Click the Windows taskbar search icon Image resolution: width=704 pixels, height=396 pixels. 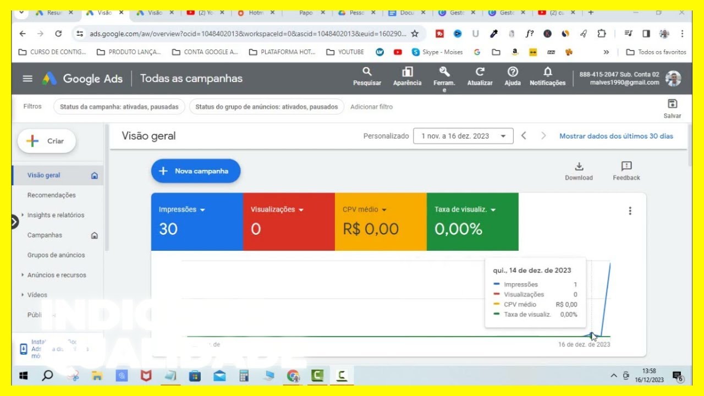click(x=48, y=376)
